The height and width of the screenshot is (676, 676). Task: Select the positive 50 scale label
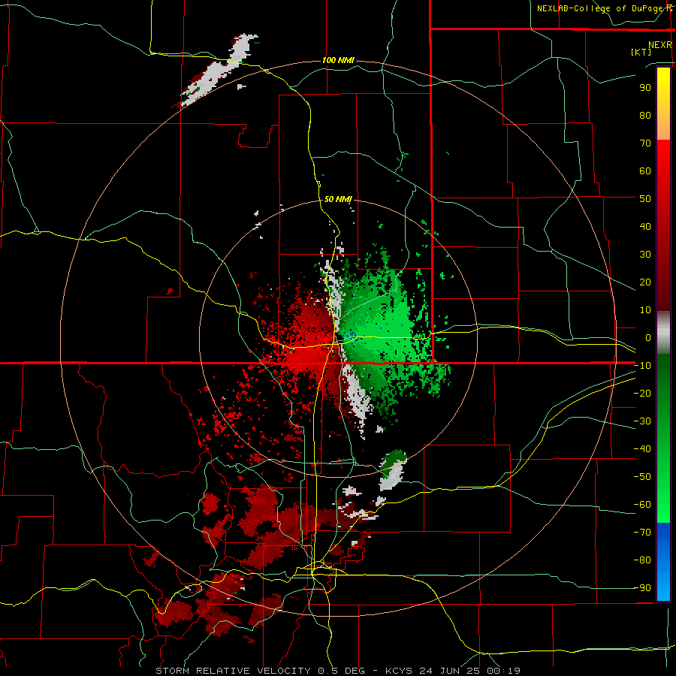point(645,199)
